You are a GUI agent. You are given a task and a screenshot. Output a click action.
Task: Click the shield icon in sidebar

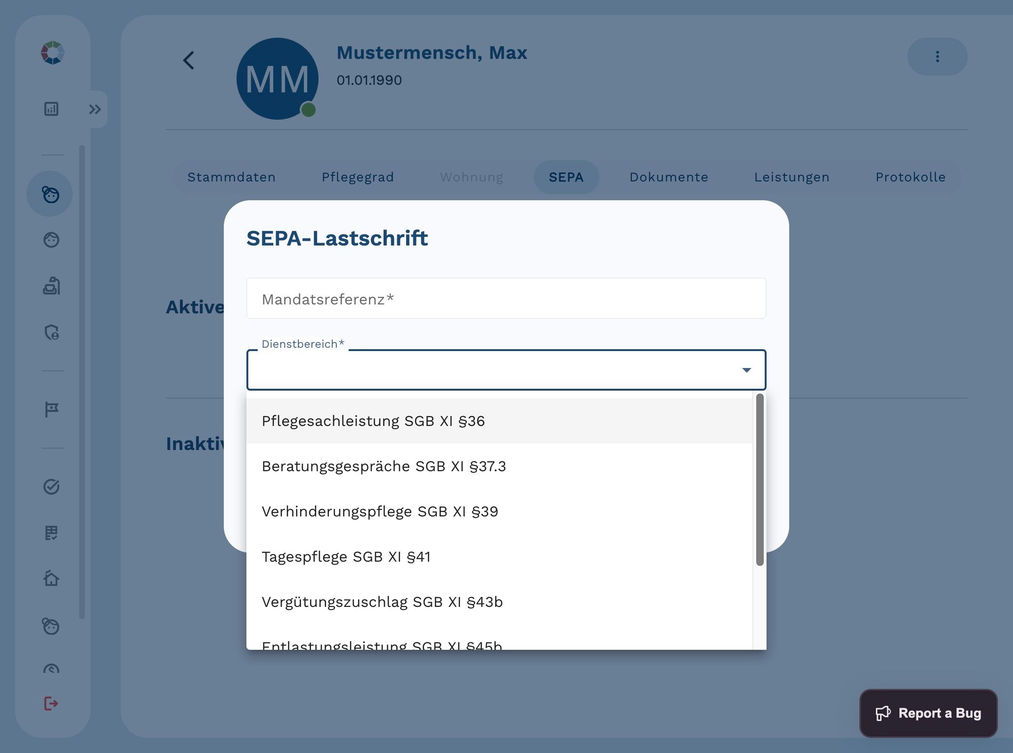[x=51, y=333]
